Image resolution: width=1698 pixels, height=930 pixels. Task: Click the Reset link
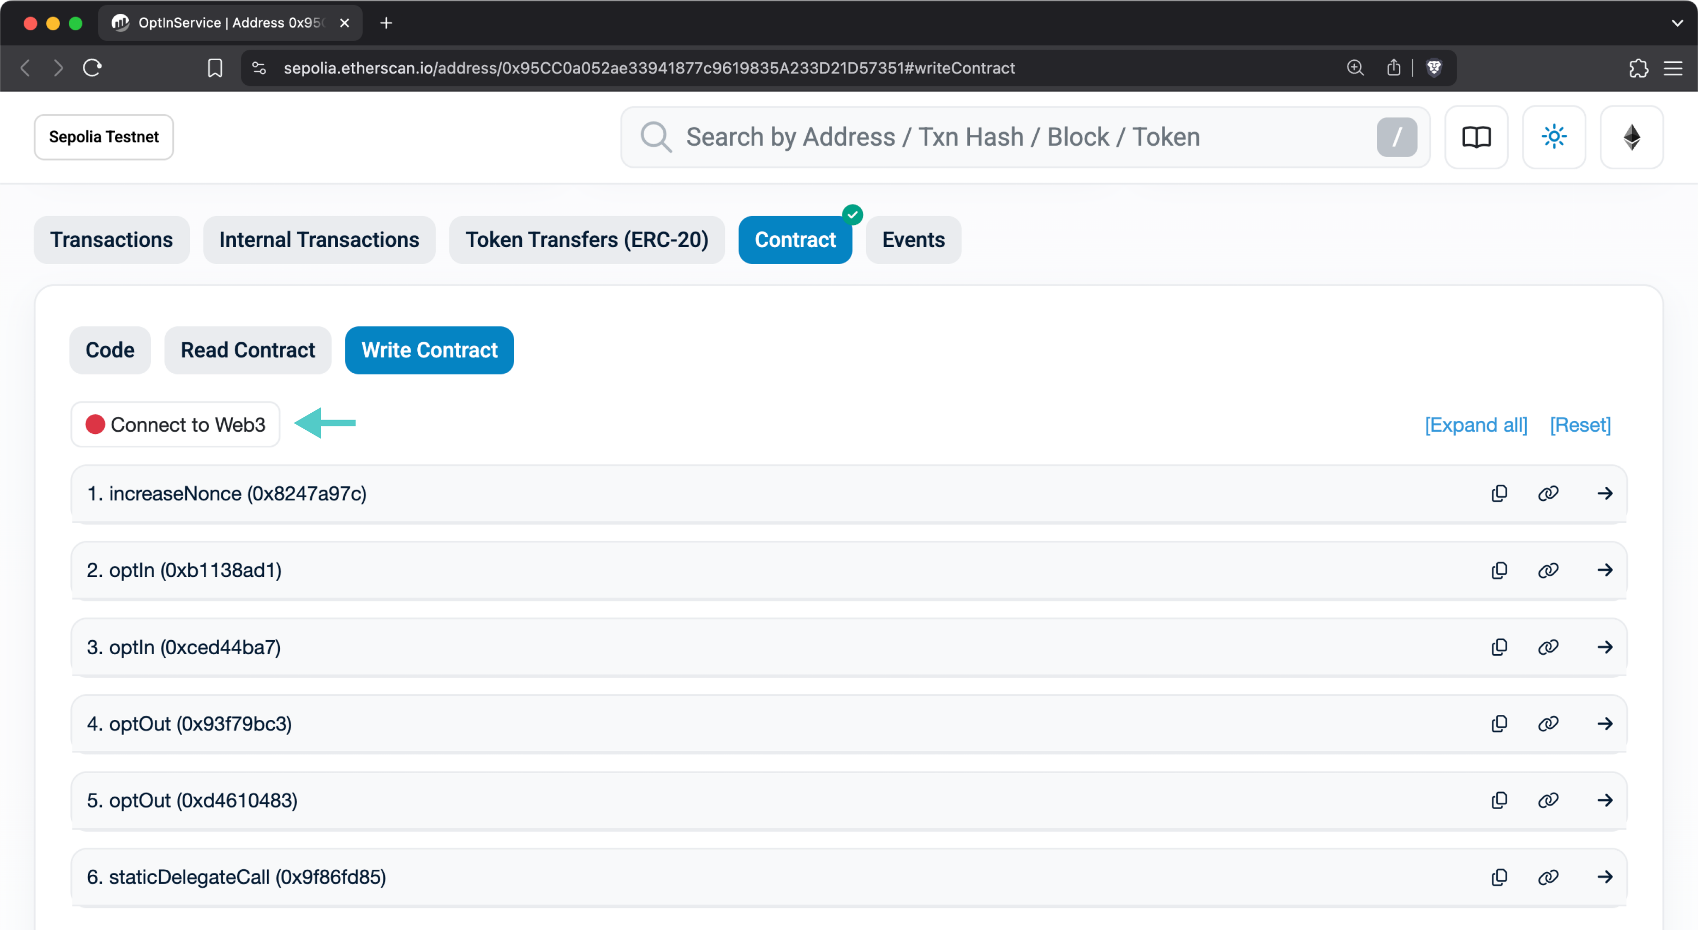pos(1580,425)
